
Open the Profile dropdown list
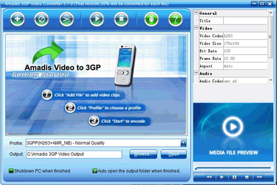pos(183,143)
